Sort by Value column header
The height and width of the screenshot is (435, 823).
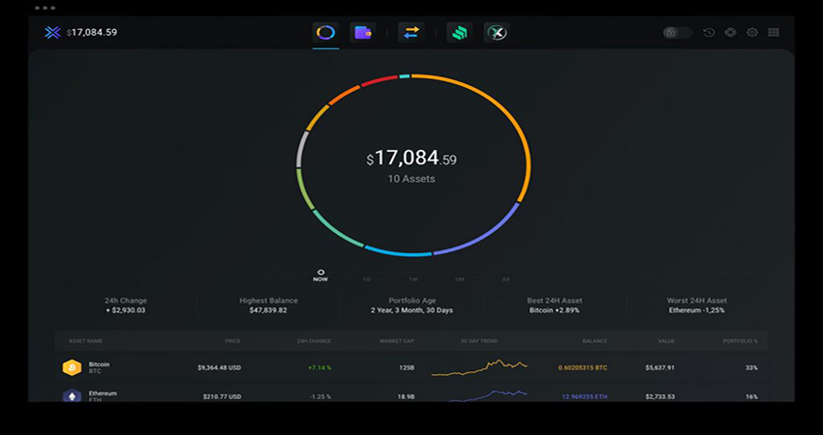[666, 341]
